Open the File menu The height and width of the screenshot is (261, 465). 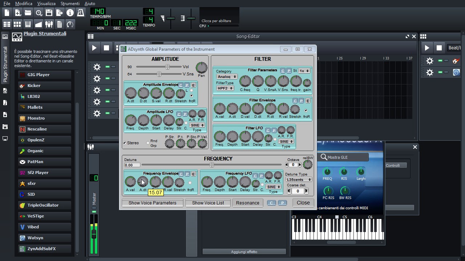(7, 3)
